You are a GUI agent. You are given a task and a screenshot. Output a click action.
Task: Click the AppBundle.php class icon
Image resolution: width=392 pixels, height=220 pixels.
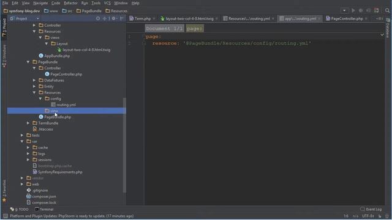pos(41,56)
